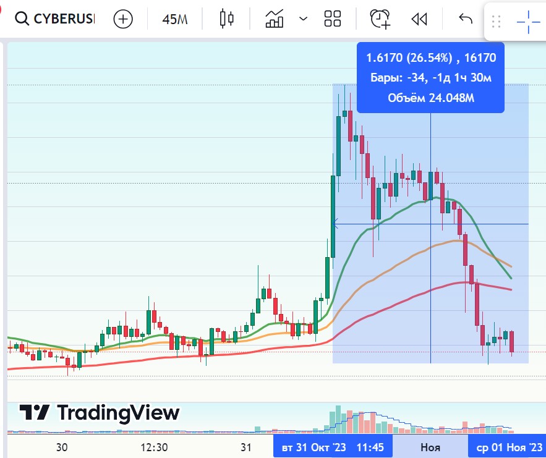
Task: Expand the chevron next to the Indicators icon
Action: pyautogui.click(x=303, y=19)
